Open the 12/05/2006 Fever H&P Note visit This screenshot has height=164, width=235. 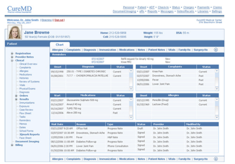click(134, 137)
